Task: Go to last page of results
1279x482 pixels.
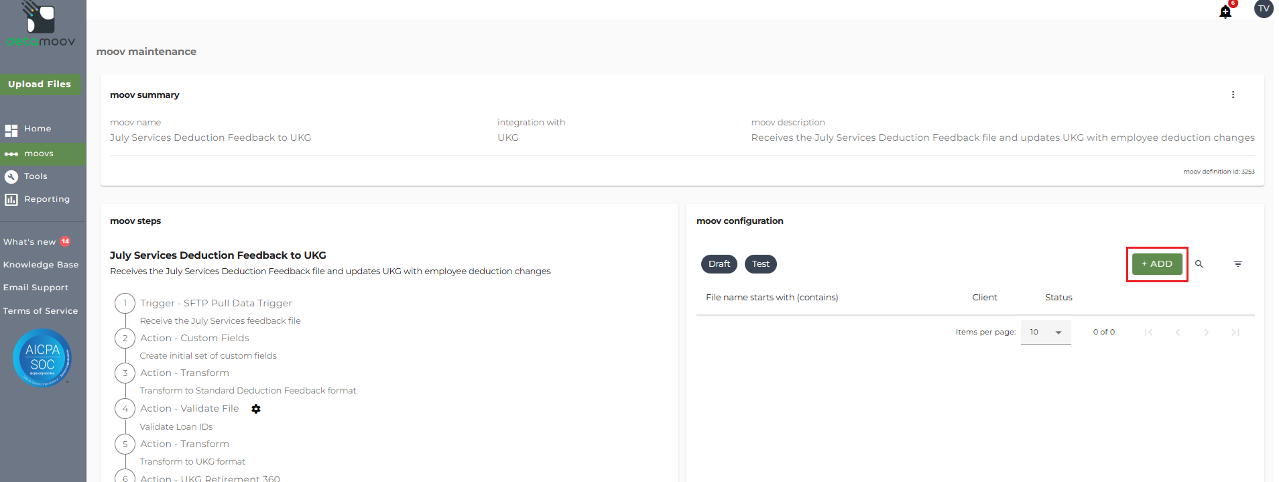Action: tap(1235, 332)
